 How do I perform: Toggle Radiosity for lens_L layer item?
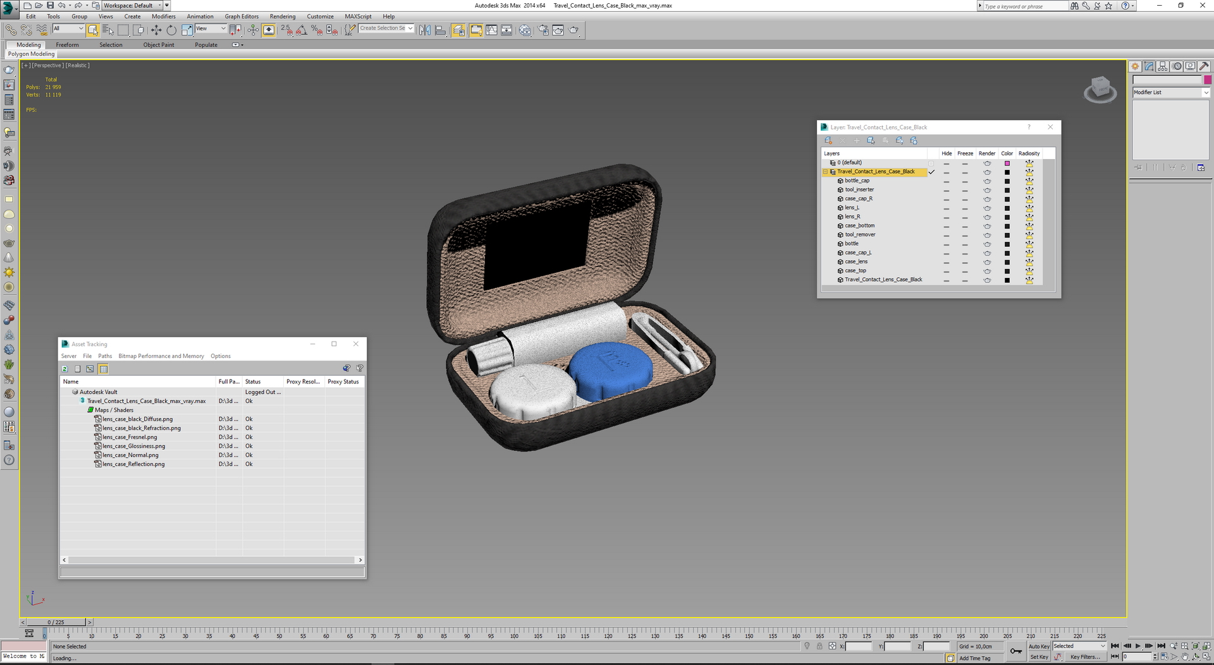1029,208
